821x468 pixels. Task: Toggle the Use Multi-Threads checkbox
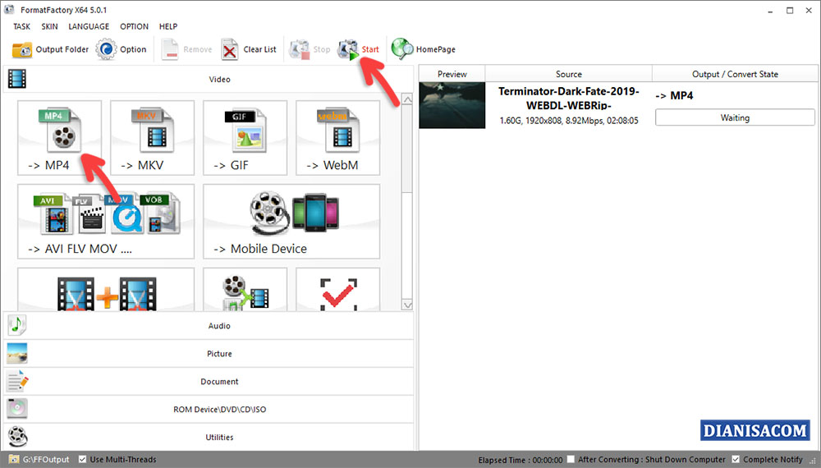(x=83, y=460)
